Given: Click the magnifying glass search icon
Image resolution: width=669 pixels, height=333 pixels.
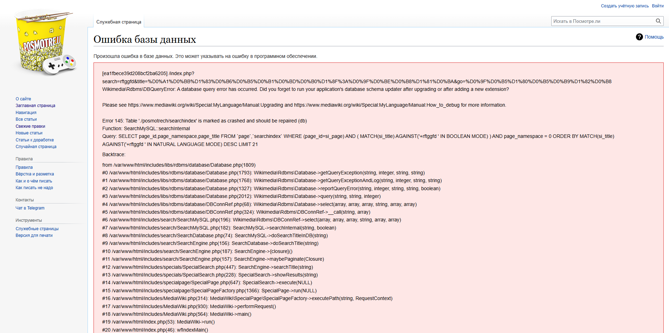Looking at the screenshot, I should (658, 21).
